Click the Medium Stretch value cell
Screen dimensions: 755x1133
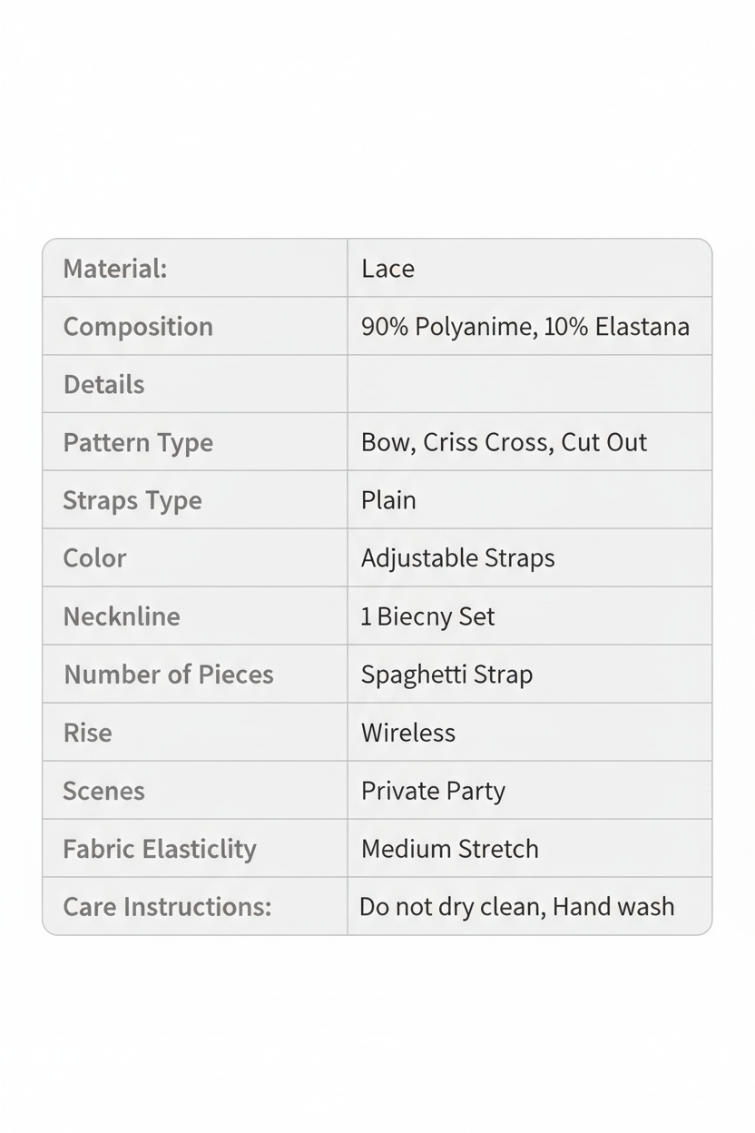(530, 849)
